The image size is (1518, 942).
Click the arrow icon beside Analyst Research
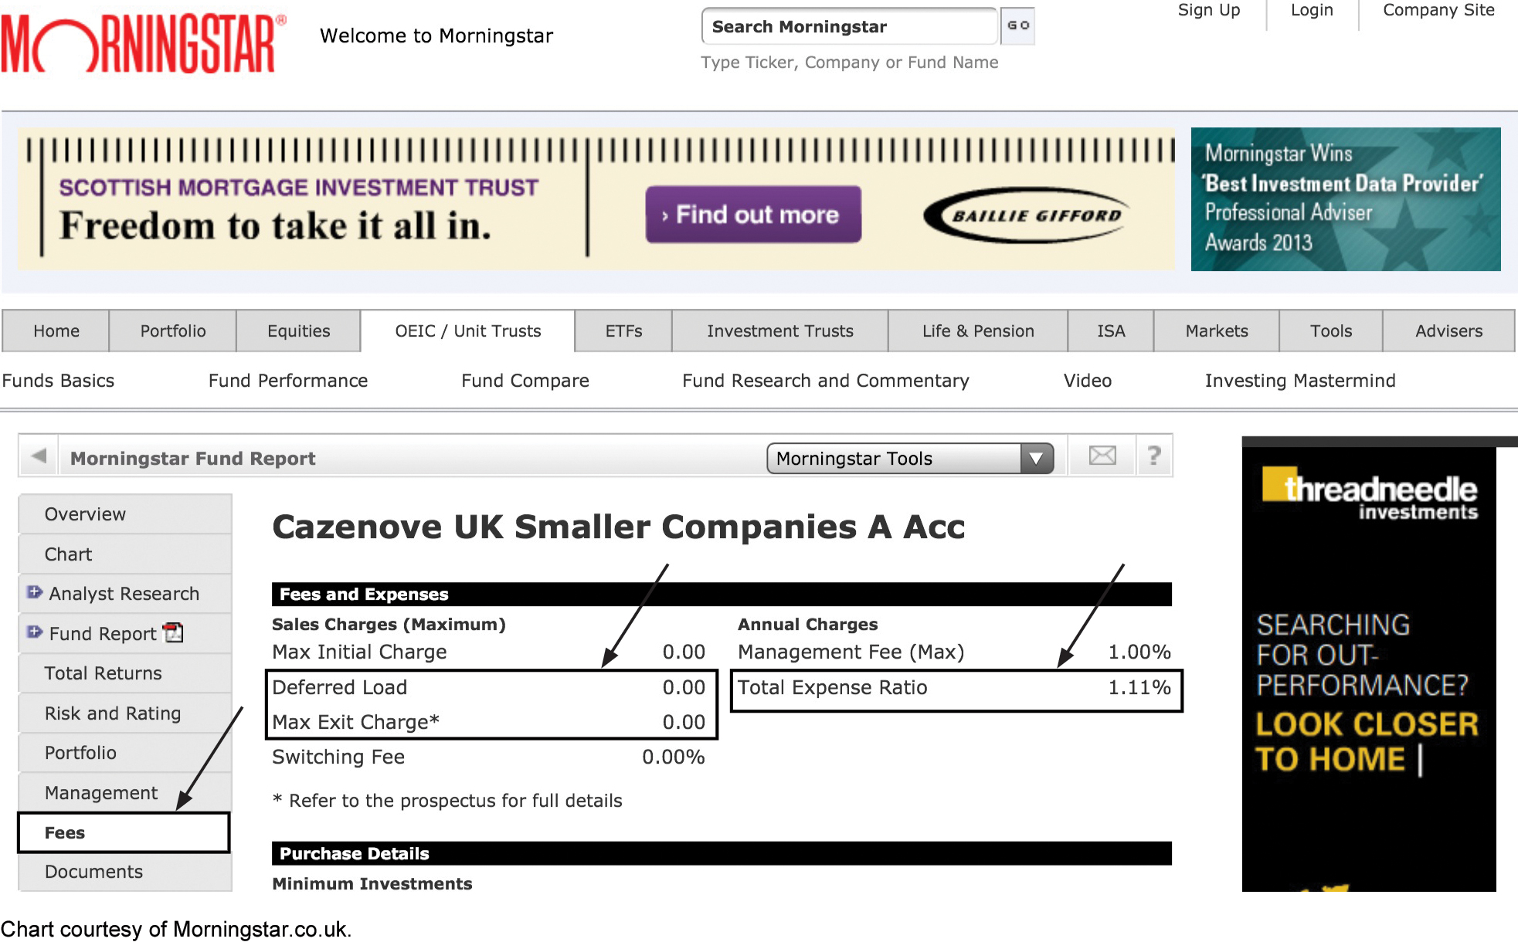coord(35,592)
